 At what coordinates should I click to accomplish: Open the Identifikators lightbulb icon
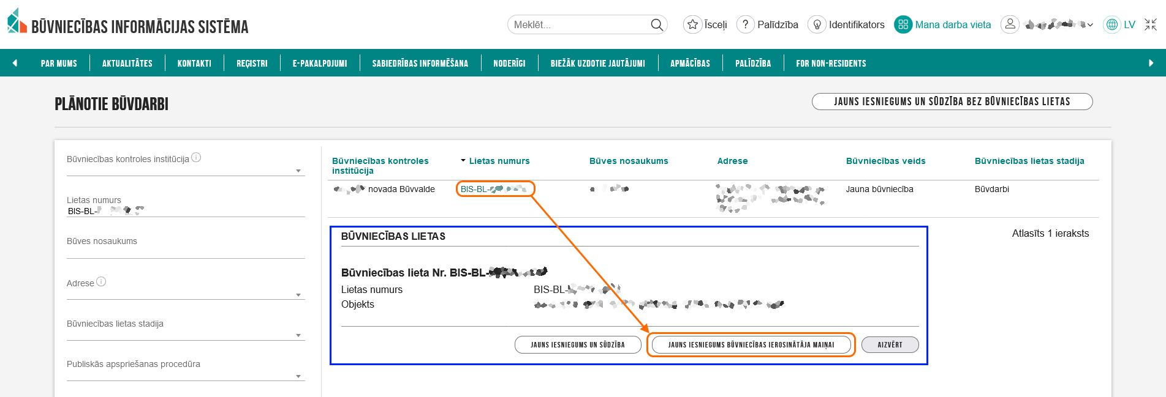[817, 24]
